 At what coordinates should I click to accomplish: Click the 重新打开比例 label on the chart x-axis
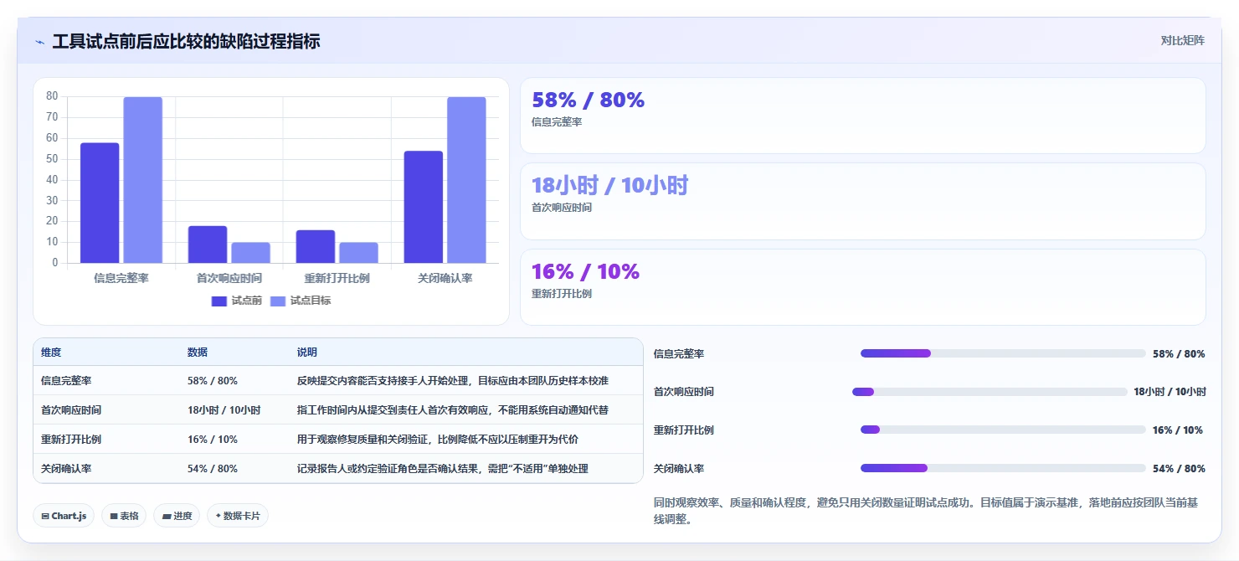coord(337,278)
